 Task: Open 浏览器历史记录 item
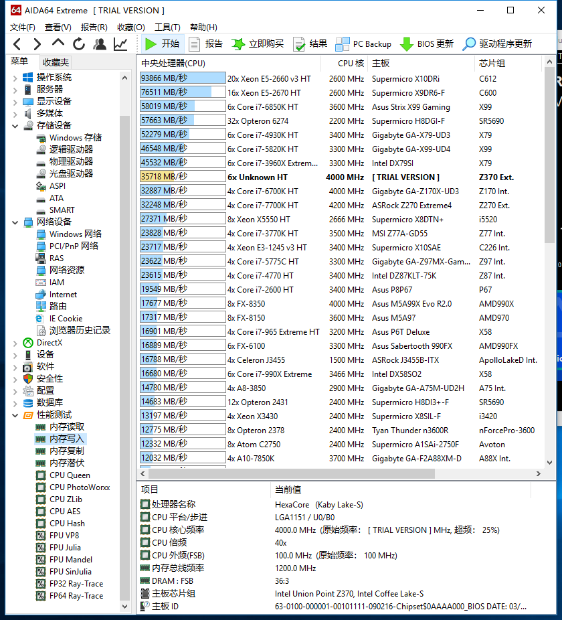(x=80, y=330)
